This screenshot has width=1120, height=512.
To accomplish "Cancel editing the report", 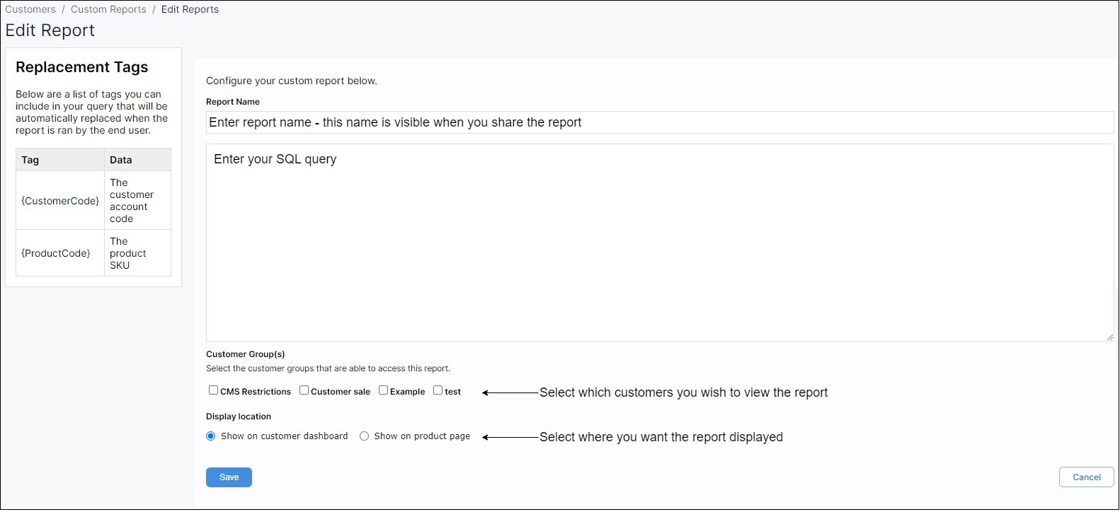I will (1086, 477).
